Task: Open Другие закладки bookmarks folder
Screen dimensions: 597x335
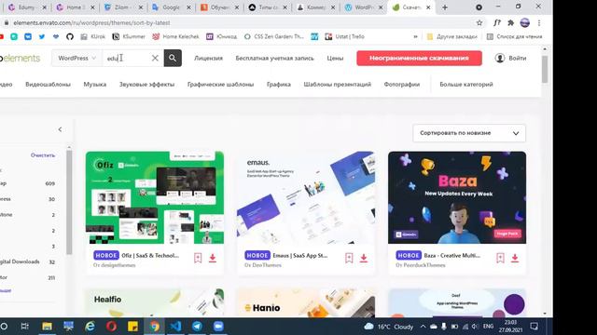Action: (451, 36)
